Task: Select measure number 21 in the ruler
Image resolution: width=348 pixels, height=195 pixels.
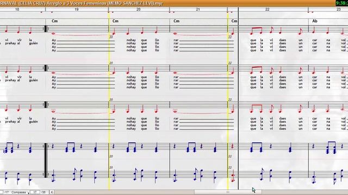Action: tap(198, 10)
